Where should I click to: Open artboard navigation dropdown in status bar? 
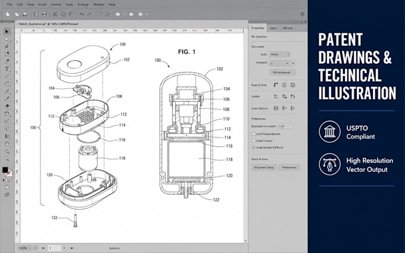[64, 248]
